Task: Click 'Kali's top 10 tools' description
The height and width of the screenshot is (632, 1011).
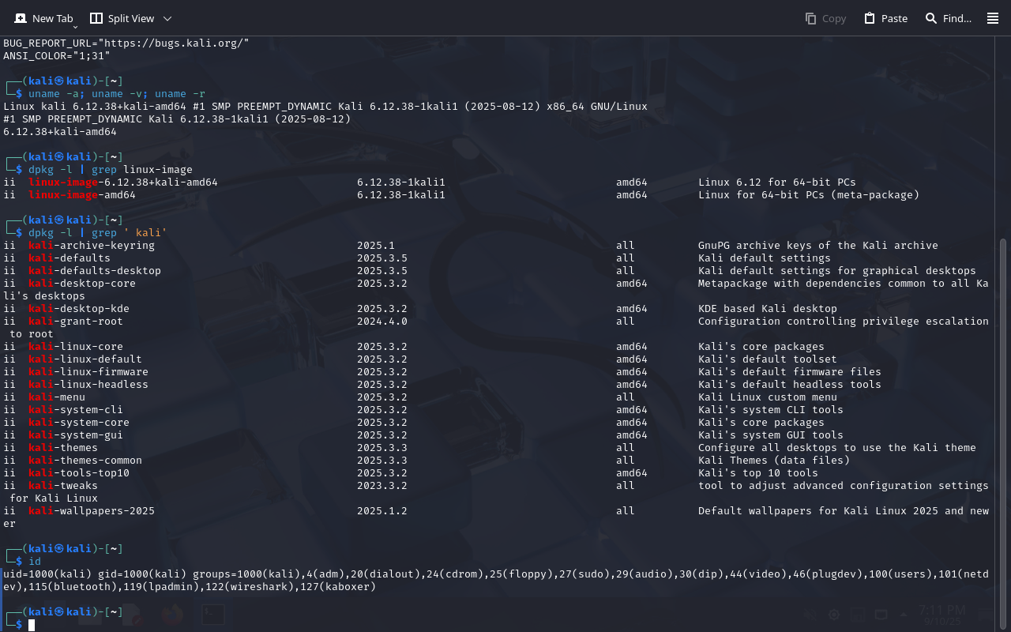Action: [x=758, y=473]
